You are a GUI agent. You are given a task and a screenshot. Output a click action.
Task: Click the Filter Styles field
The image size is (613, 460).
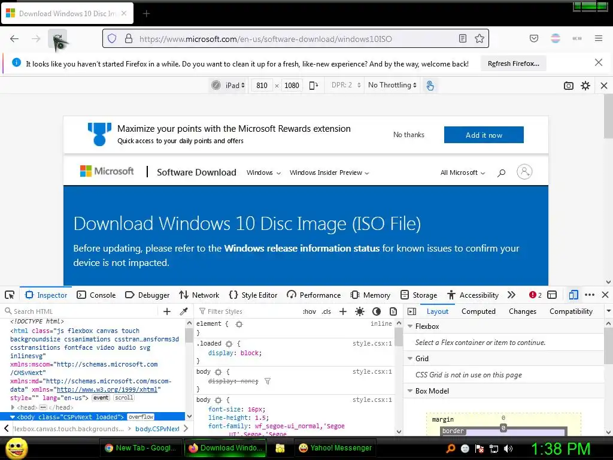tap(247, 311)
